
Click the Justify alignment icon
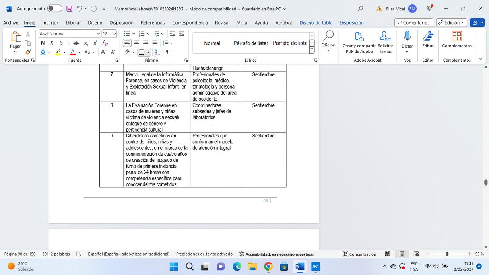pos(155,43)
